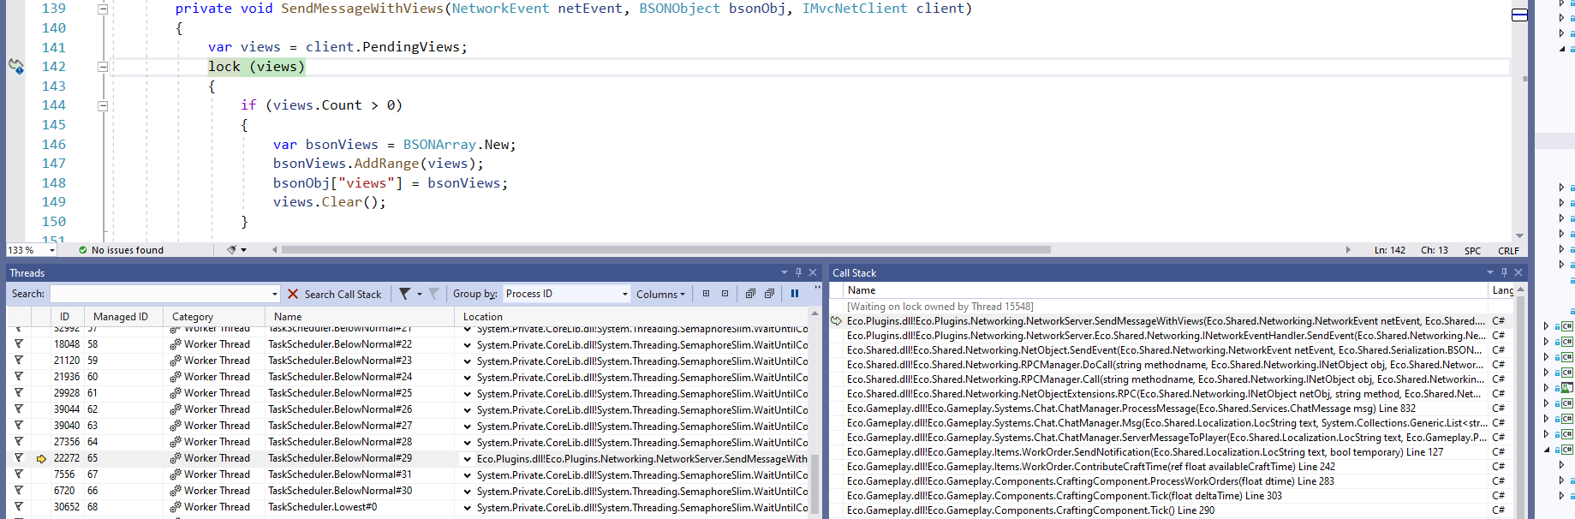Click the Threads search input field

159,294
